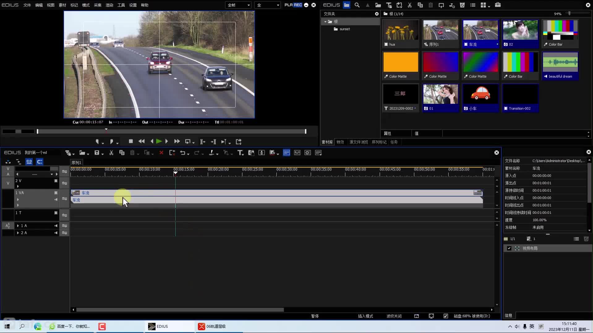
Task: Mute audio on track 1 VA
Action: (x=56, y=199)
